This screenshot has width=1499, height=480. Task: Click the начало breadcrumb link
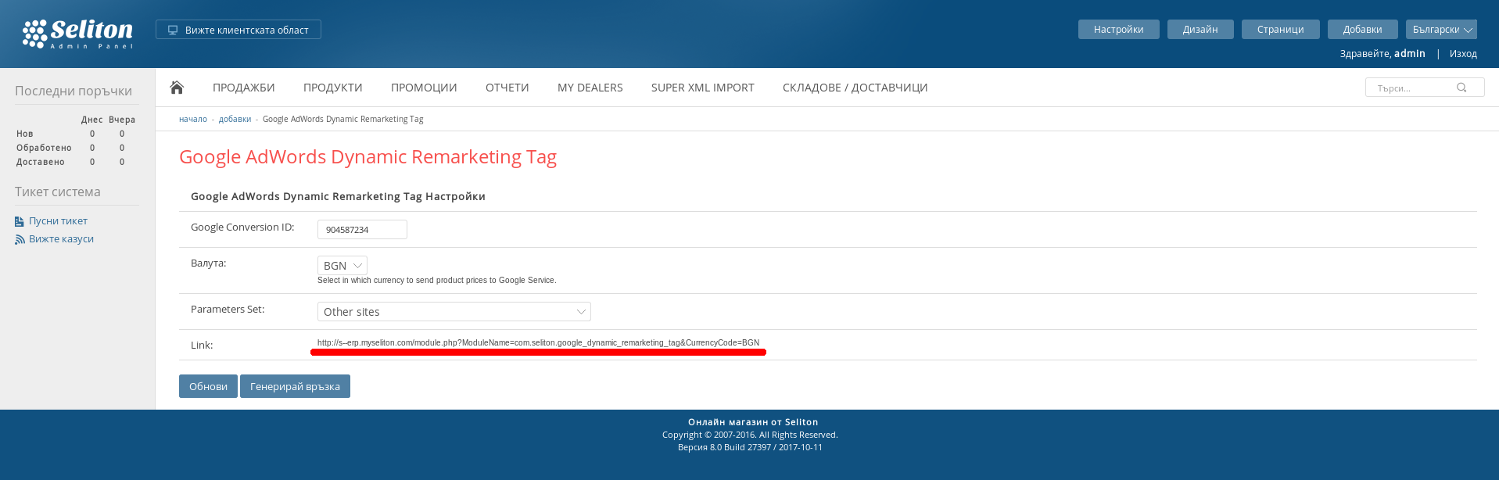[193, 119]
